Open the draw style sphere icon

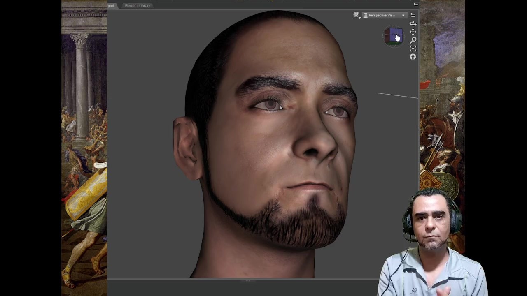click(x=356, y=15)
